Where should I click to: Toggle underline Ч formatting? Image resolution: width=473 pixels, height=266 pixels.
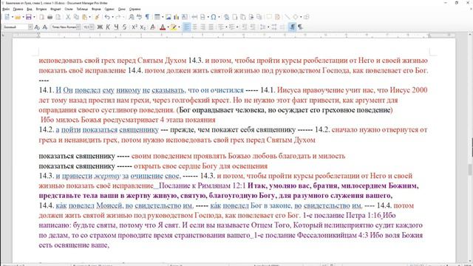[x=116, y=27]
